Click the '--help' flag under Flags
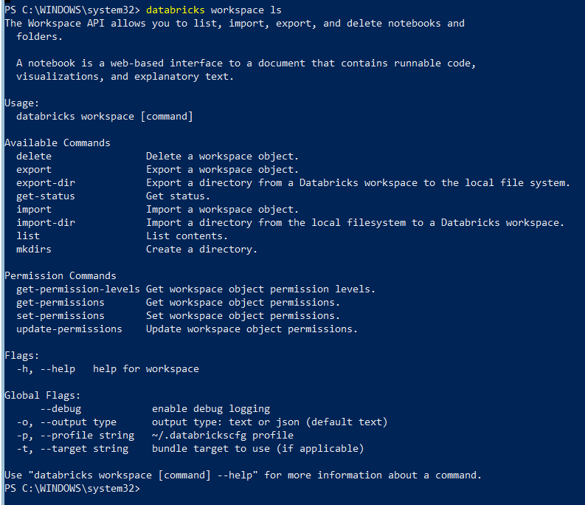585x505 pixels. point(58,369)
